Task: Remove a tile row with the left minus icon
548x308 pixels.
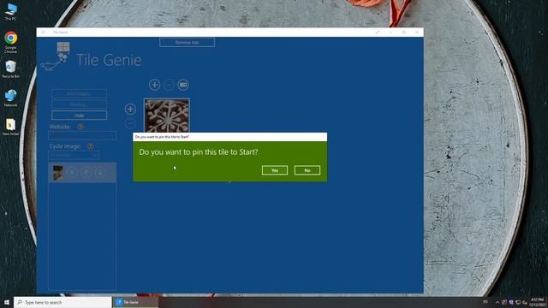Action: click(130, 123)
